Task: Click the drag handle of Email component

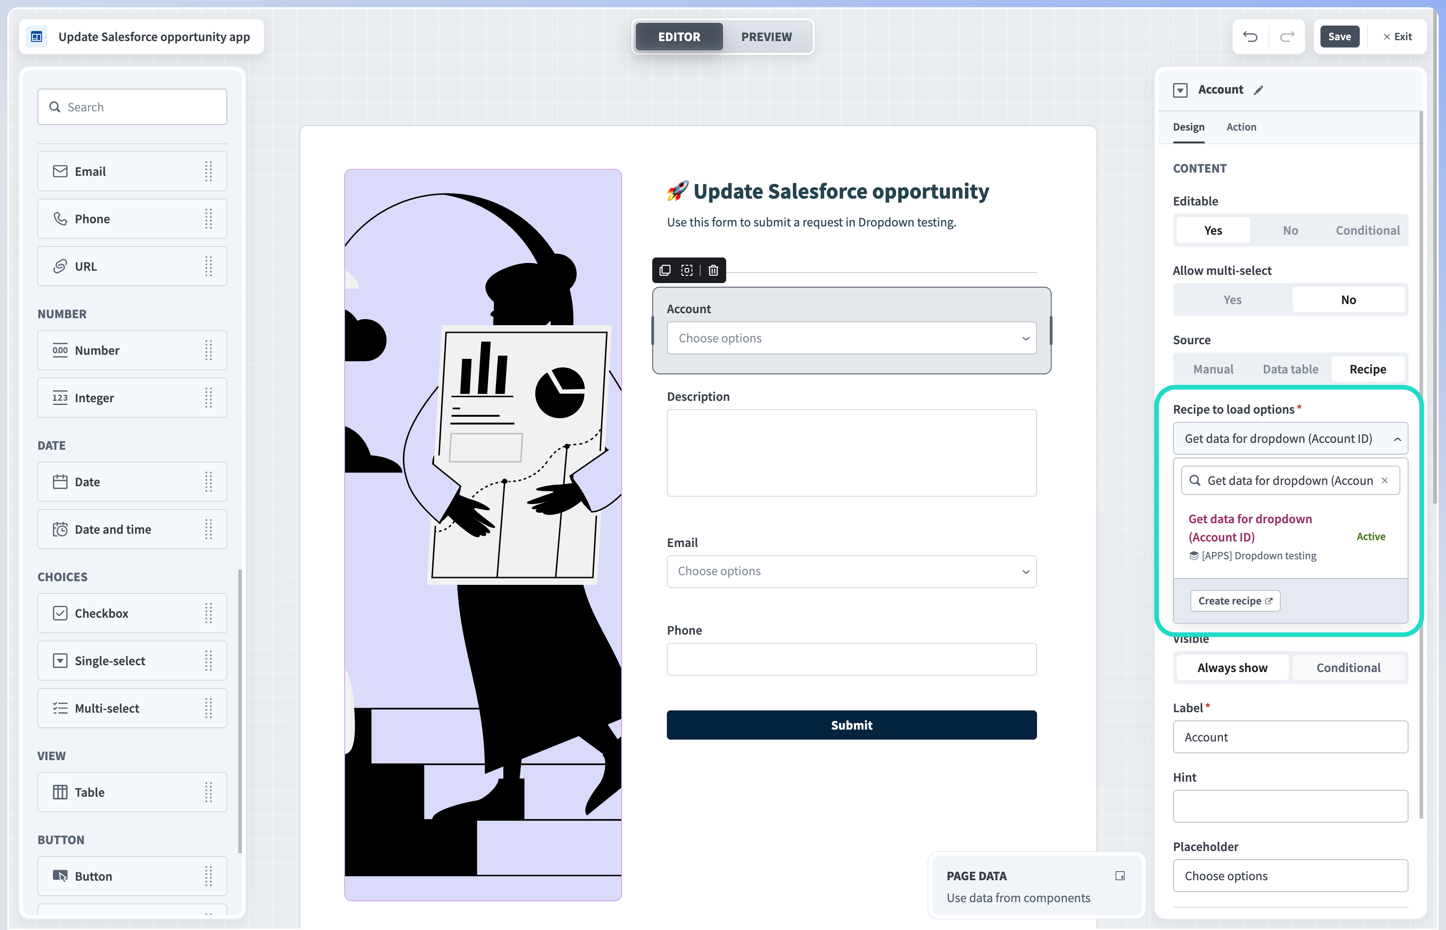Action: [208, 172]
